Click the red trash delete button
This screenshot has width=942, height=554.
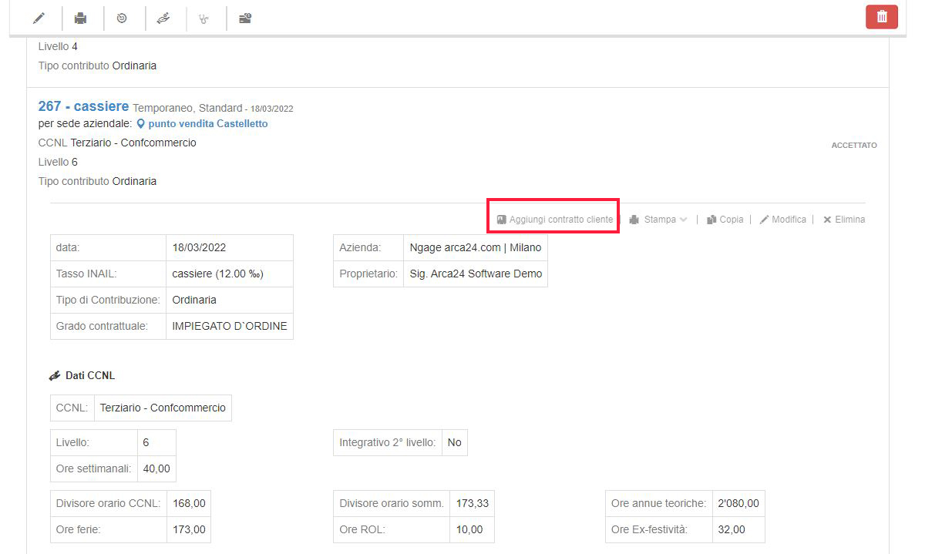[x=882, y=17]
